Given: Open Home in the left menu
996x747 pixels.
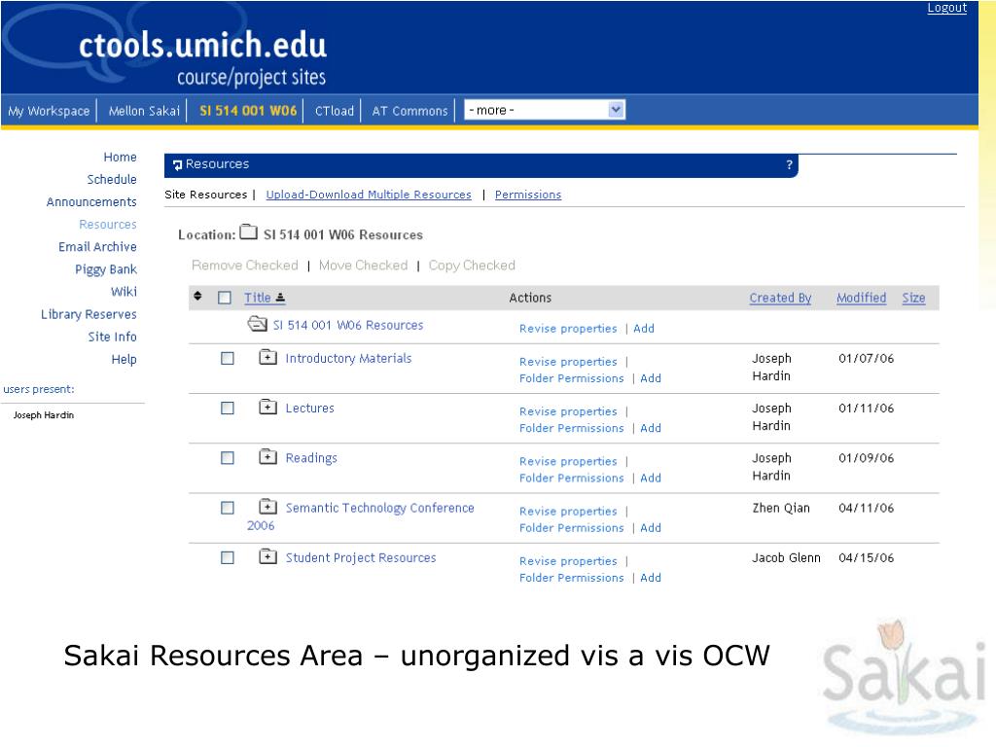Looking at the screenshot, I should [x=120, y=157].
